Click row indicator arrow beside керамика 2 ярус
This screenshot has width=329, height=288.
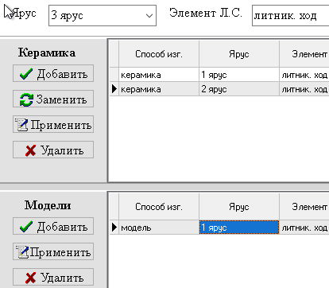coord(114,89)
